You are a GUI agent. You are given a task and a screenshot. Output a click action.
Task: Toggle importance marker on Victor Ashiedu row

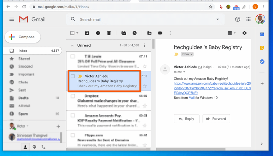point(80,76)
